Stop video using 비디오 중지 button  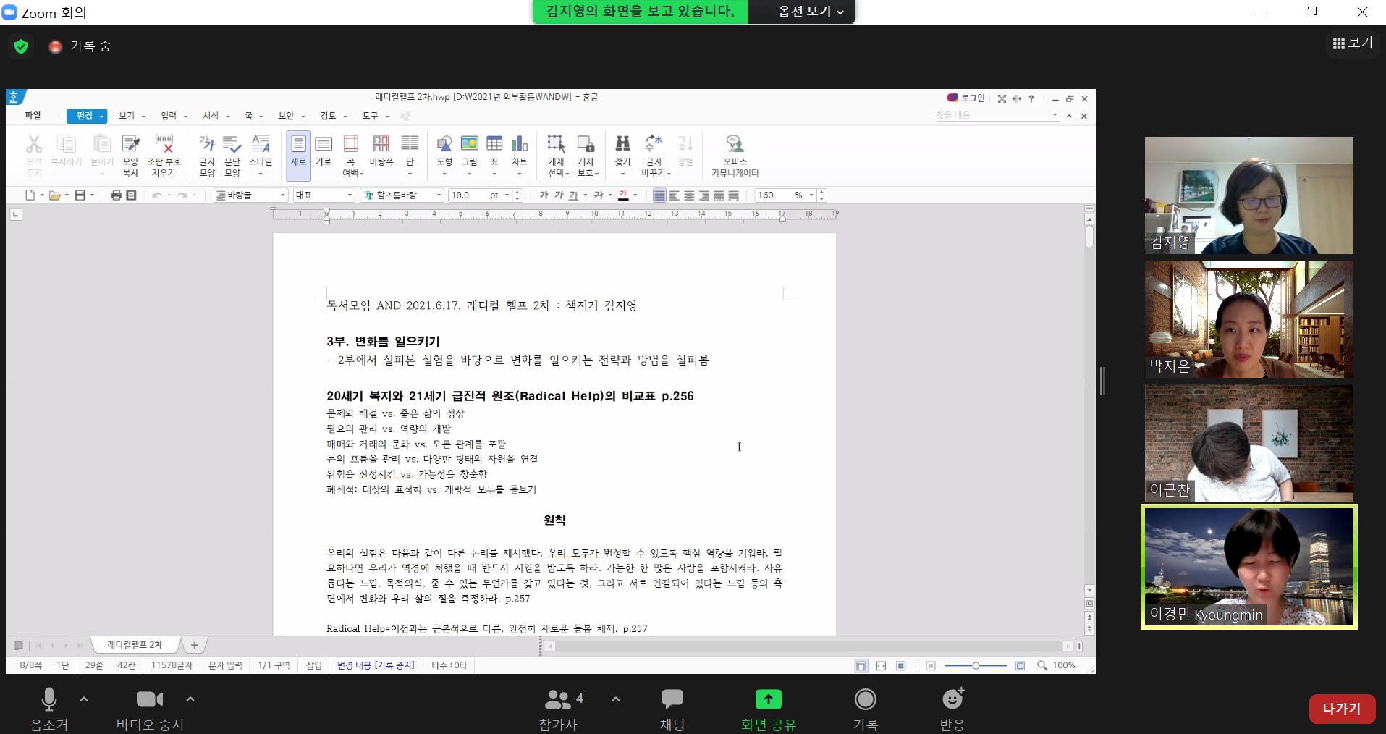[x=150, y=707]
